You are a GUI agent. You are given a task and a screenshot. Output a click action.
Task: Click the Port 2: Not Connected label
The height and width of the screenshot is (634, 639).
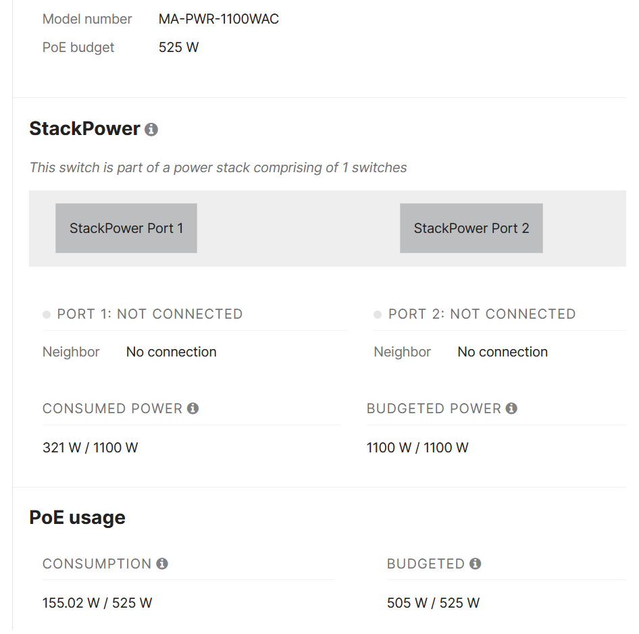482,314
